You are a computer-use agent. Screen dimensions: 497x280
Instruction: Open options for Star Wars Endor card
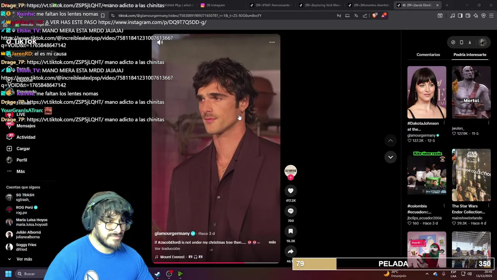(x=488, y=206)
